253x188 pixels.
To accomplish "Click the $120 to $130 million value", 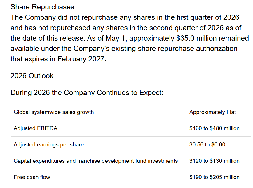I will [214, 161].
